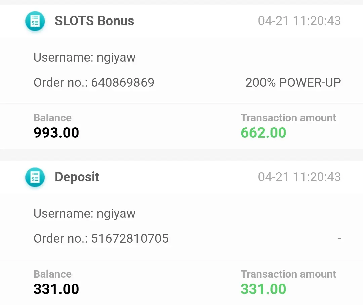Screen dimensions: 363x305
Task: Tap the SLOTS Bonus timestamp 04-21 11:20:43
Action: pos(299,21)
